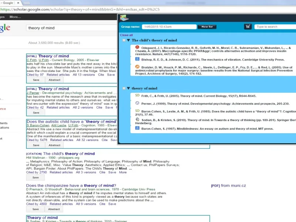Click the Google icon beside Baron-Cohen 1997 citation
Screen dimensions: 296x222
[x=137, y=128]
